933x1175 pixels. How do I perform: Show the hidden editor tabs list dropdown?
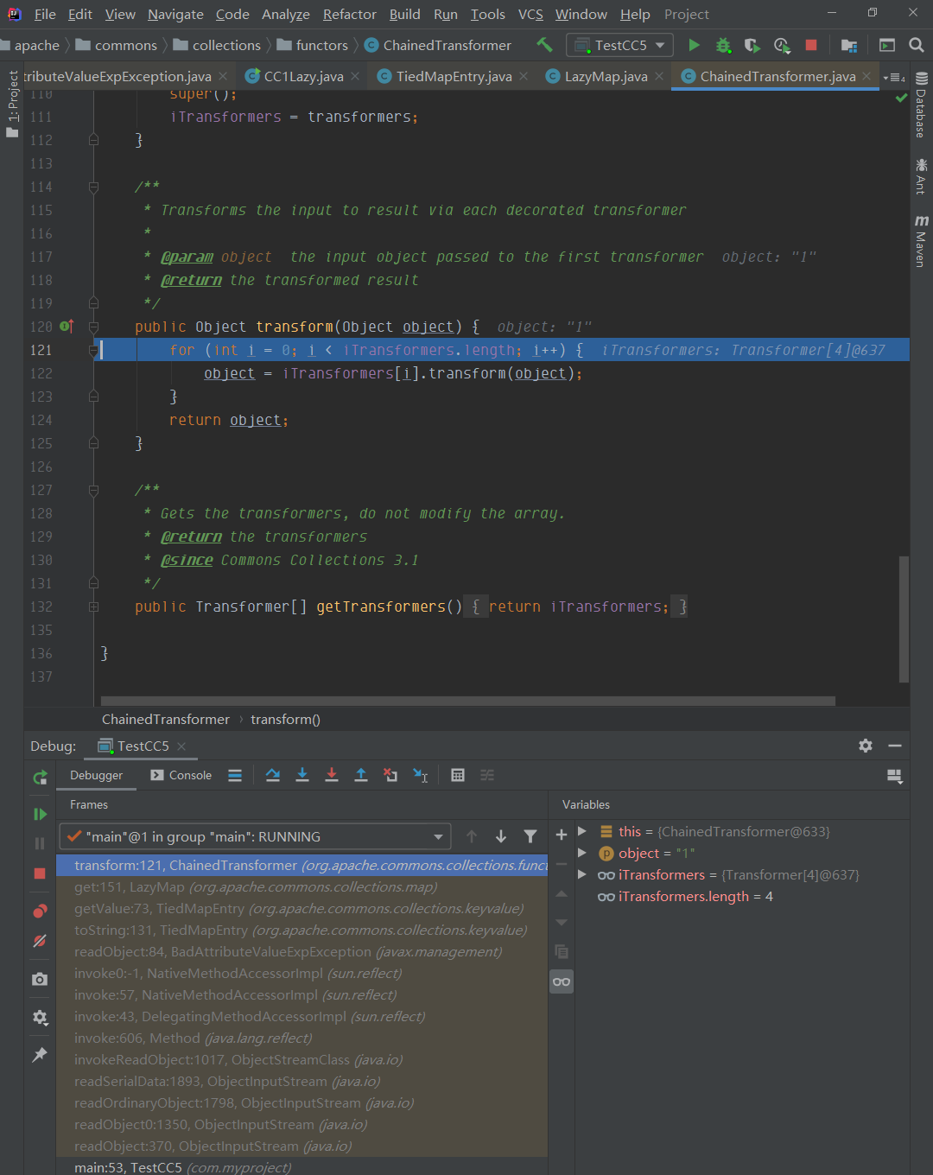894,77
